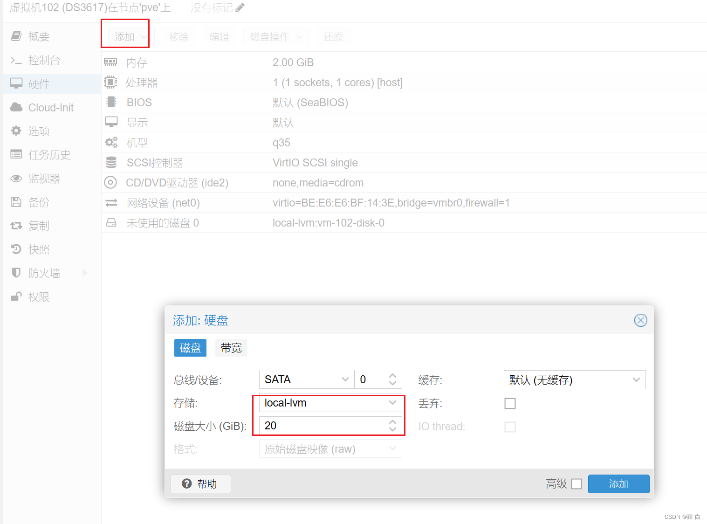Click the 还原 toolbar button
Image resolution: width=707 pixels, height=524 pixels.
[333, 36]
